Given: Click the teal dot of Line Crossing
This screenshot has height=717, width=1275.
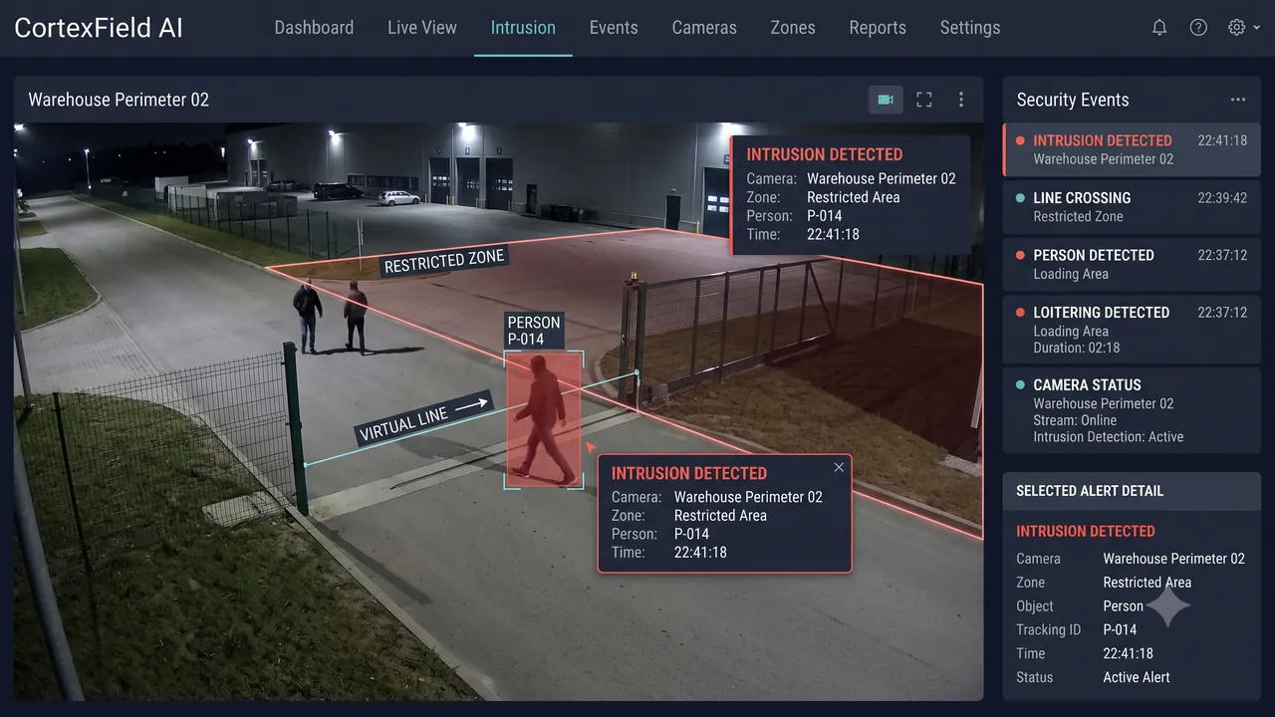Looking at the screenshot, I should (x=1020, y=198).
